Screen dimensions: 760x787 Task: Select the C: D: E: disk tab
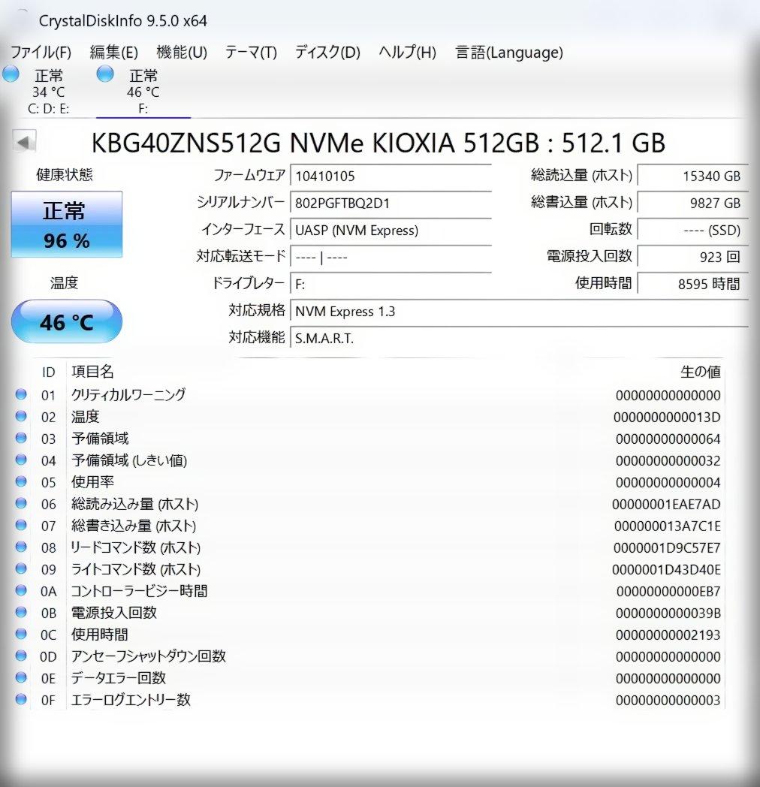(x=48, y=91)
